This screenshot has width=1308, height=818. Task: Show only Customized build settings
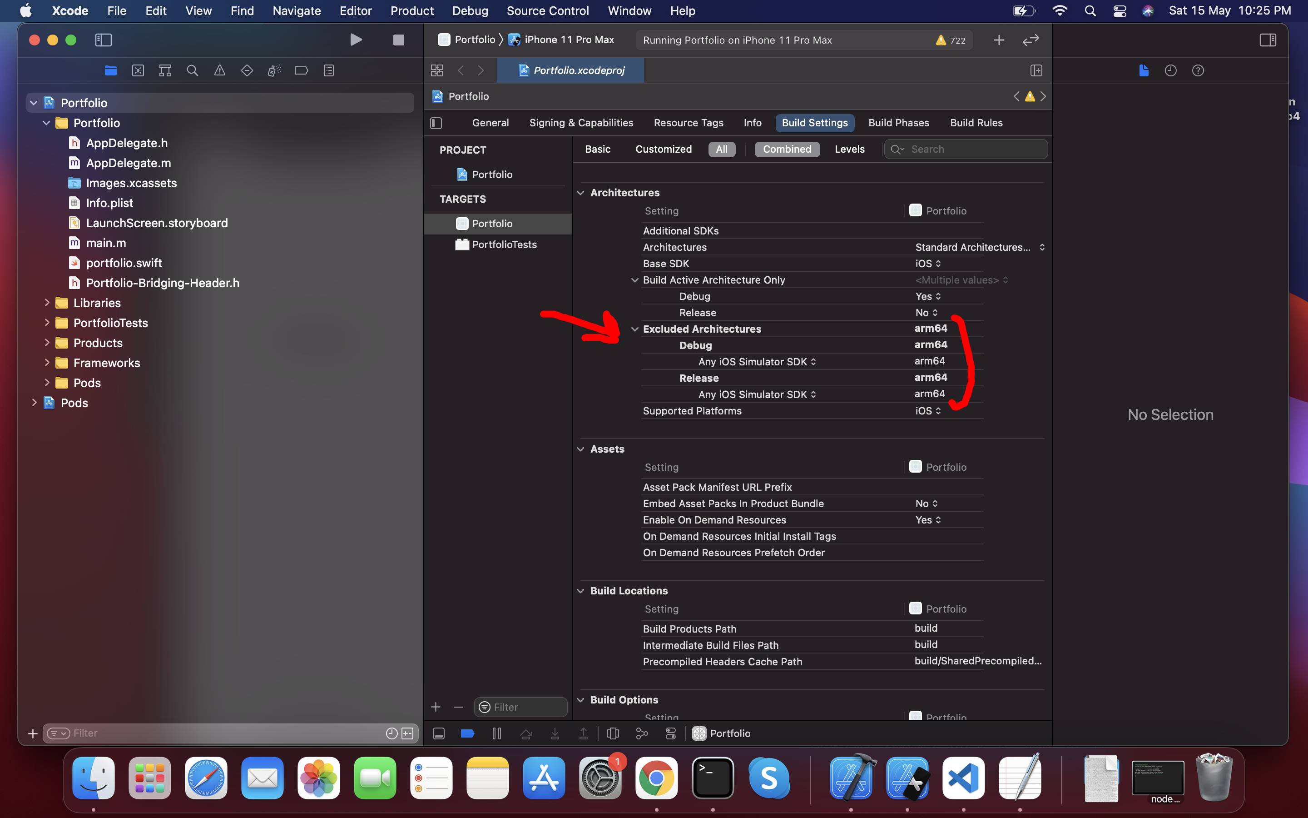(663, 150)
